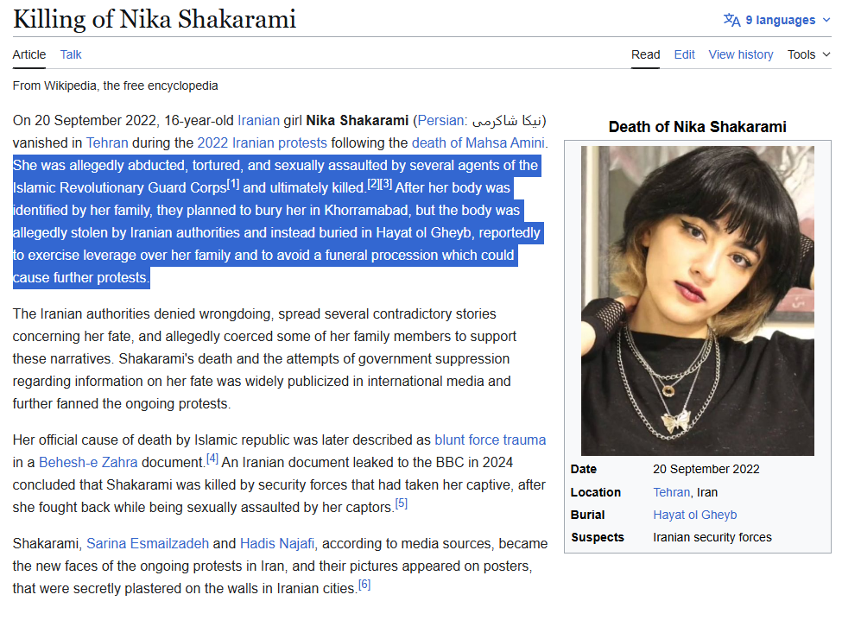Open the Edit tab
Viewport: 842px width, 620px height.
tap(684, 54)
